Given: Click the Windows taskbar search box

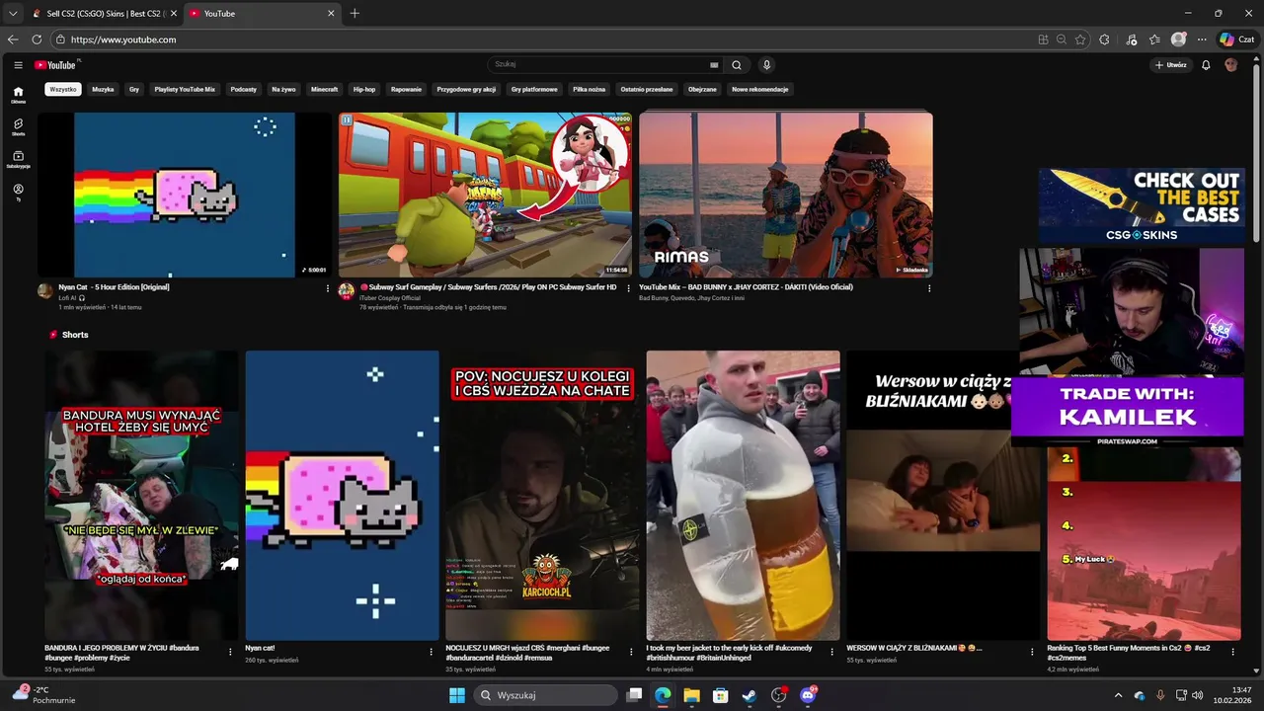Looking at the screenshot, I should coord(545,695).
